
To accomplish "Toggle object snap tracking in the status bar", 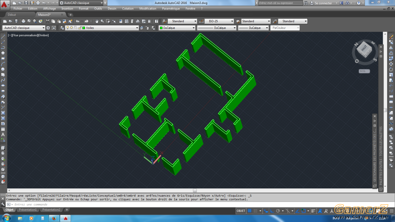I will pos(297,211).
